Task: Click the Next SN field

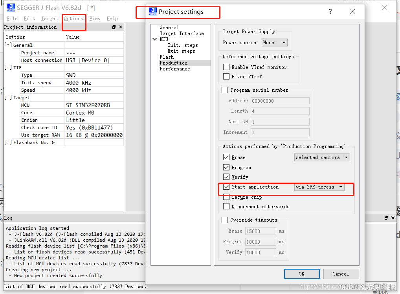Action: pos(280,122)
